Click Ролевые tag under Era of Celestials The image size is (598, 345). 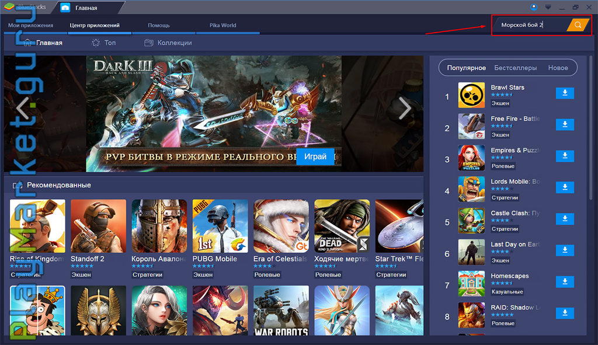tap(267, 274)
